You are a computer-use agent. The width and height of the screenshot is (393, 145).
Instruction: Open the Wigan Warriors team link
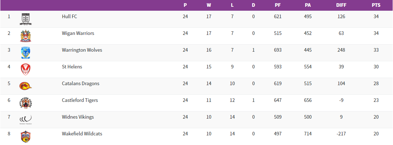point(78,33)
